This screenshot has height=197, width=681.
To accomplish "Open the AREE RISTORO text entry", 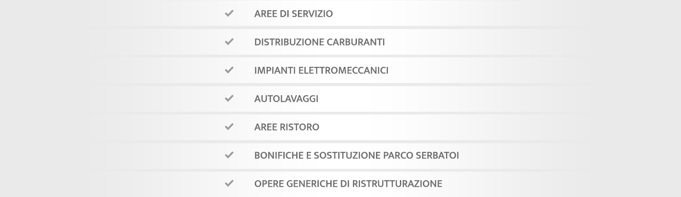I will tap(286, 127).
